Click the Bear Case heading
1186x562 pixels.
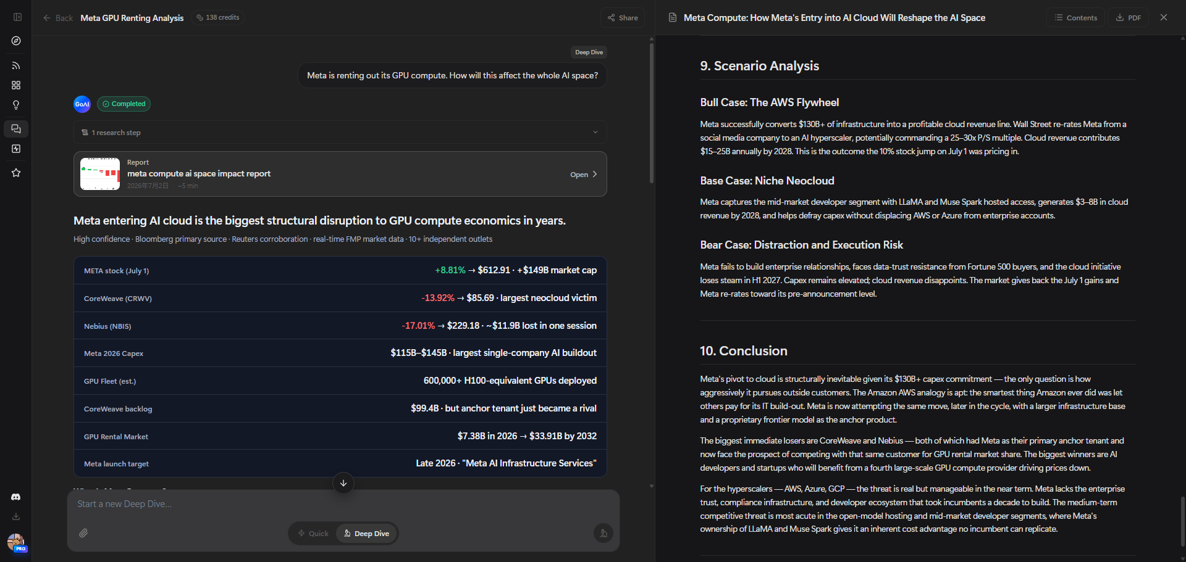[802, 245]
